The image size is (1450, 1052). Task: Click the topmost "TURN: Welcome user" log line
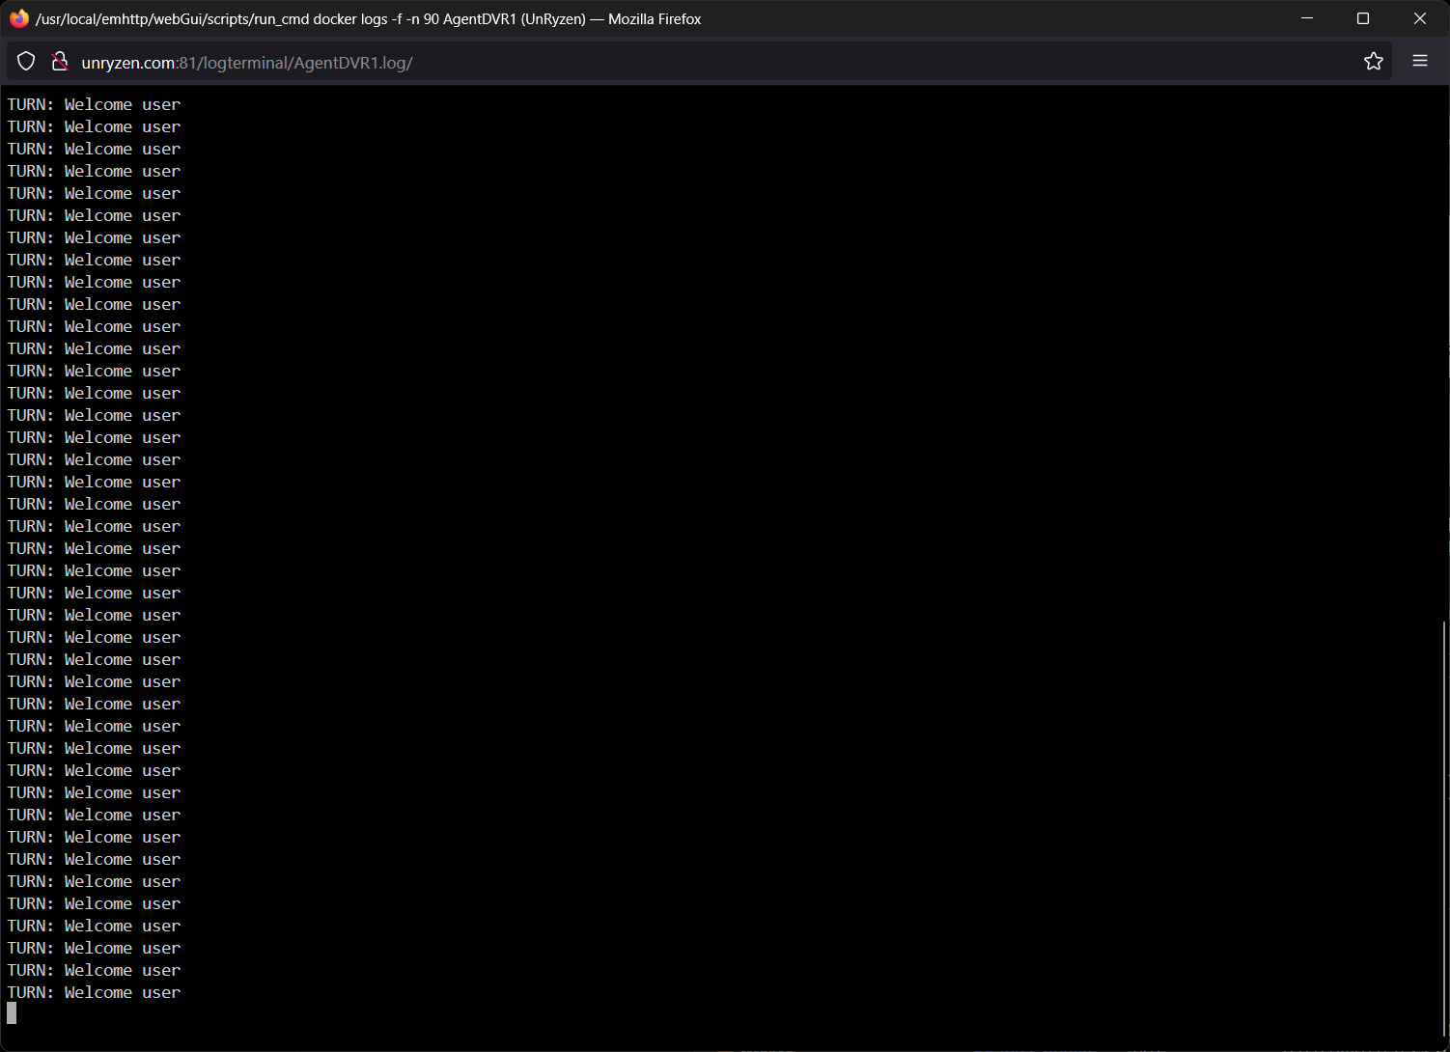tap(94, 104)
